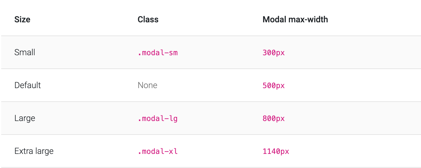This screenshot has width=421, height=168.
Task: Click the Modal max-width column header
Action: pyautogui.click(x=295, y=19)
